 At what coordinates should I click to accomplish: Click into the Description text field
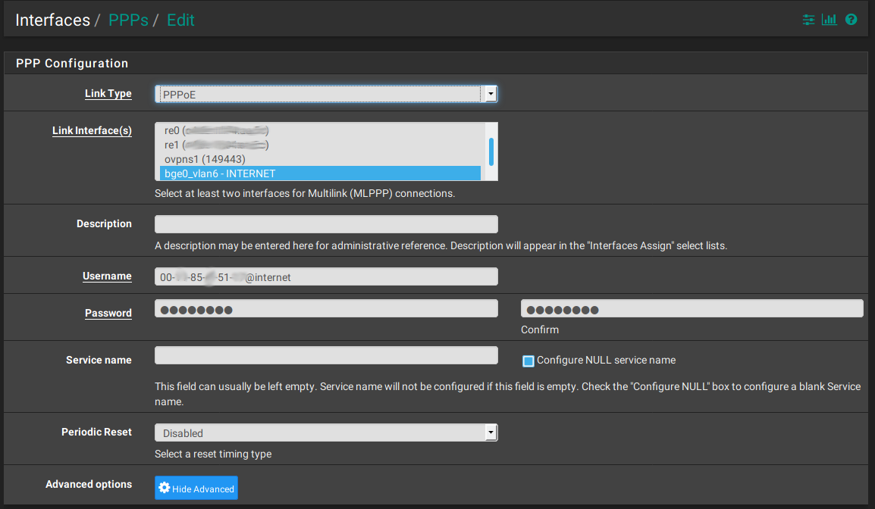tap(326, 224)
